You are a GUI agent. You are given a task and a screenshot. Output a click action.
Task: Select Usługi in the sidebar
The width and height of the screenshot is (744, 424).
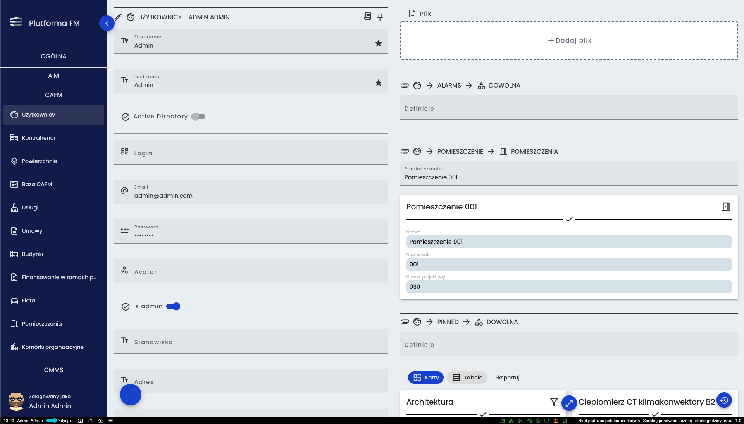pyautogui.click(x=53, y=208)
